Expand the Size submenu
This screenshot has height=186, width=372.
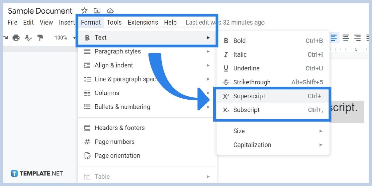[x=273, y=131]
